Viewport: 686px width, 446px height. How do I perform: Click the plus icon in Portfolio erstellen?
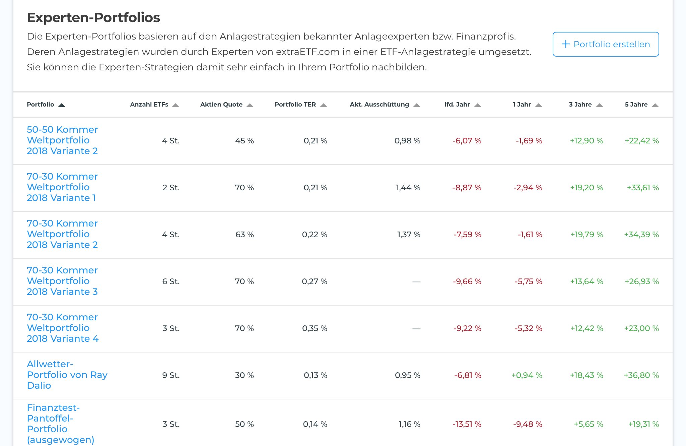coord(565,44)
